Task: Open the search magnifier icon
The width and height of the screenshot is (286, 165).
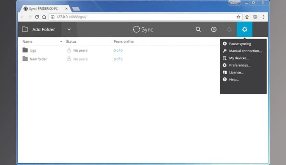Action: 198,29
